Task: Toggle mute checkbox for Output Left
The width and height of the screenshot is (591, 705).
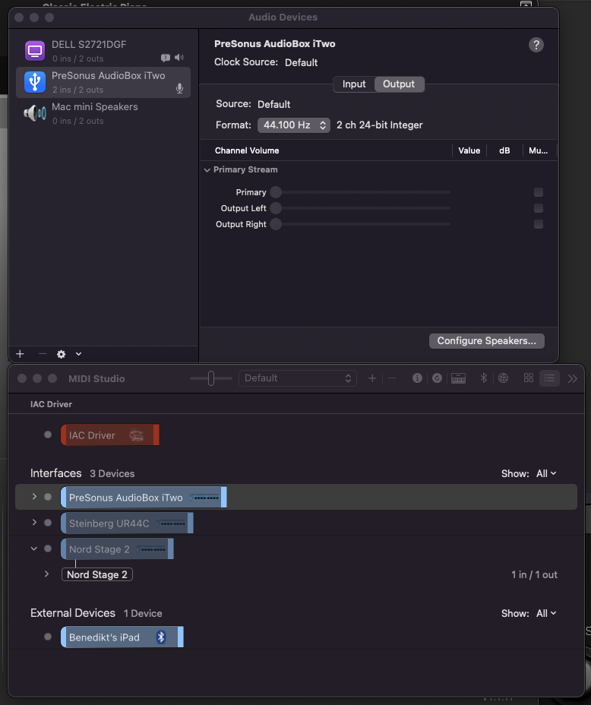Action: coord(539,208)
